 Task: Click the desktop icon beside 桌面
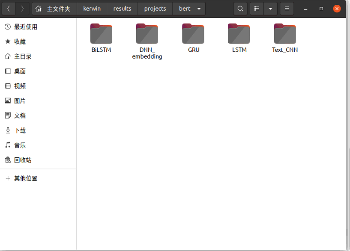8,71
